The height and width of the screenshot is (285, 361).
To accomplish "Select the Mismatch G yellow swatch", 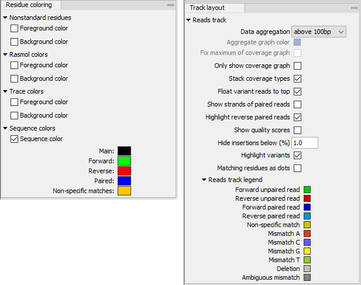I will pos(307,251).
